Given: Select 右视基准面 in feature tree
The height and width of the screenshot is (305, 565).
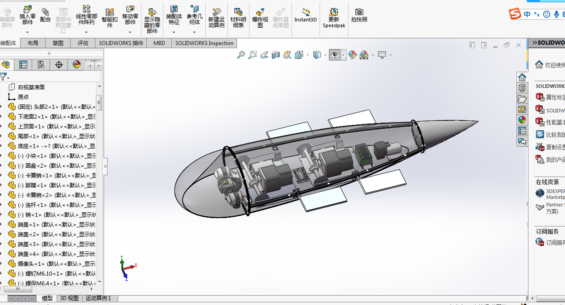Looking at the screenshot, I should (x=31, y=87).
